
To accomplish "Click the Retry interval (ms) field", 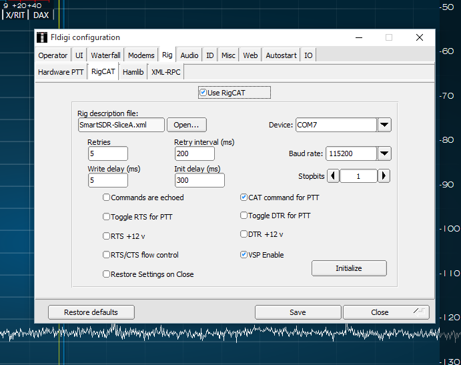I will 195,153.
